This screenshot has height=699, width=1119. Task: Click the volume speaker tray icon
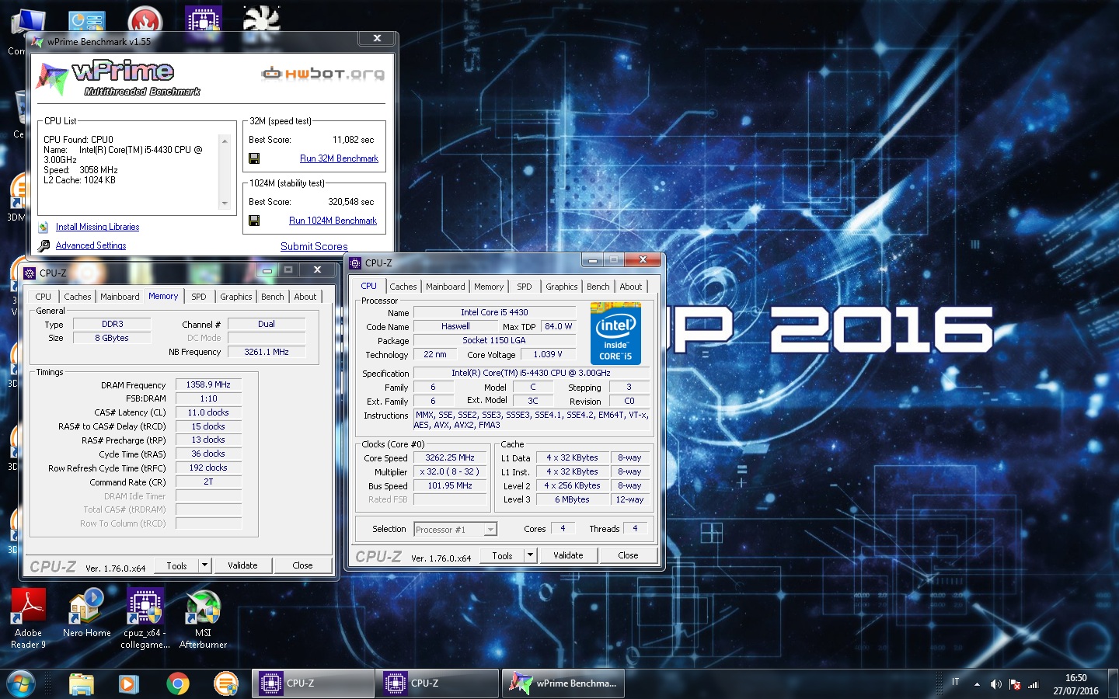click(x=996, y=684)
